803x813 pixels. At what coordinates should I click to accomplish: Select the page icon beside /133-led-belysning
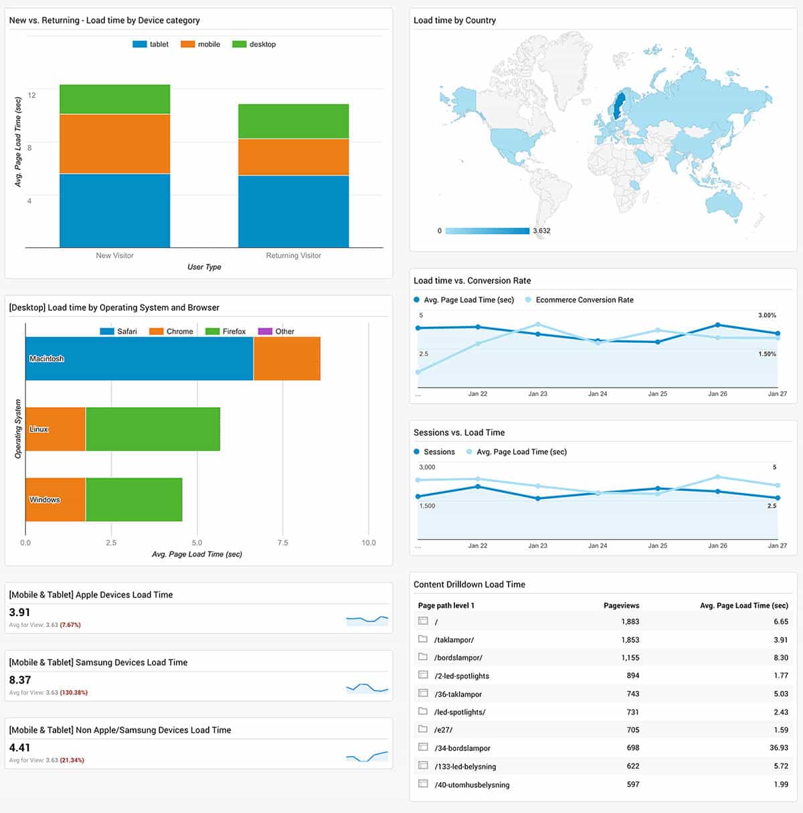click(x=423, y=765)
